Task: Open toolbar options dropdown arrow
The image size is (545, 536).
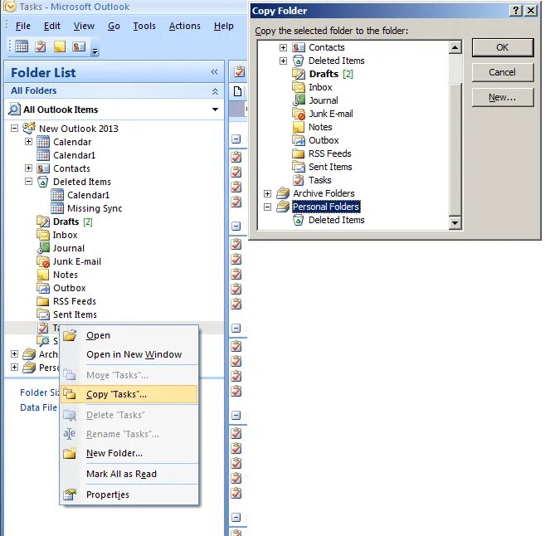Action: [95, 51]
